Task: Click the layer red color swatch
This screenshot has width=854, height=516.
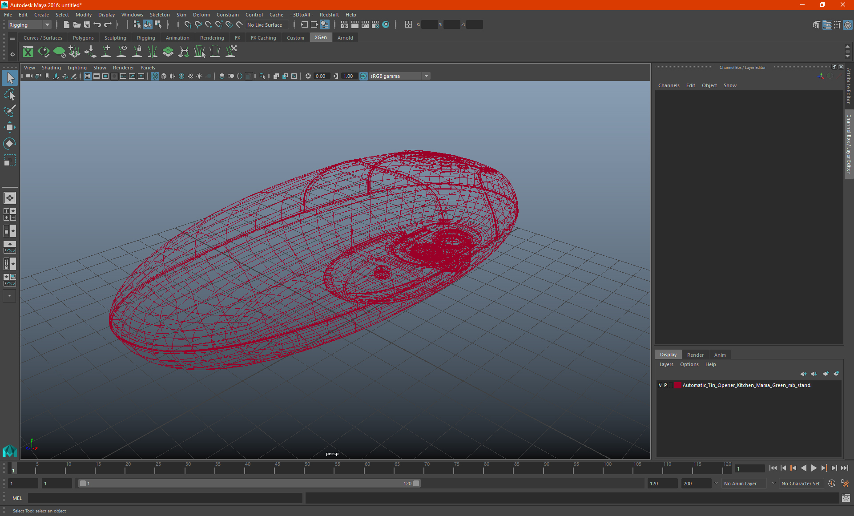Action: click(x=678, y=385)
